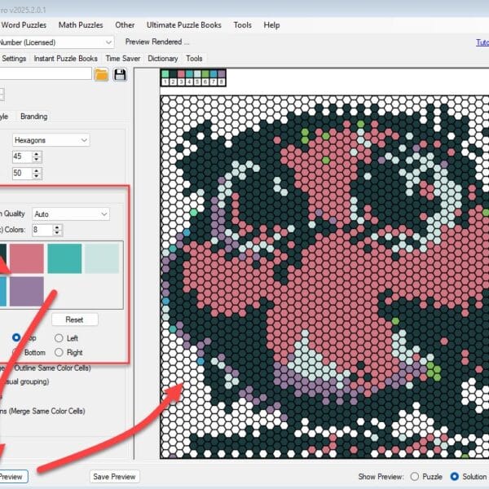Open the Ultimate Puzzle Books menu
The height and width of the screenshot is (489, 489).
click(x=188, y=25)
